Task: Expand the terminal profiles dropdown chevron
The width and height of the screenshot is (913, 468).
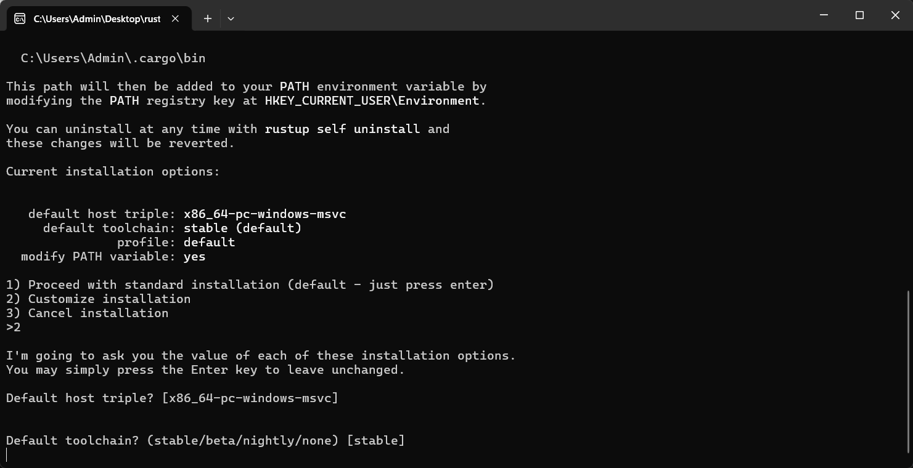Action: 231,18
